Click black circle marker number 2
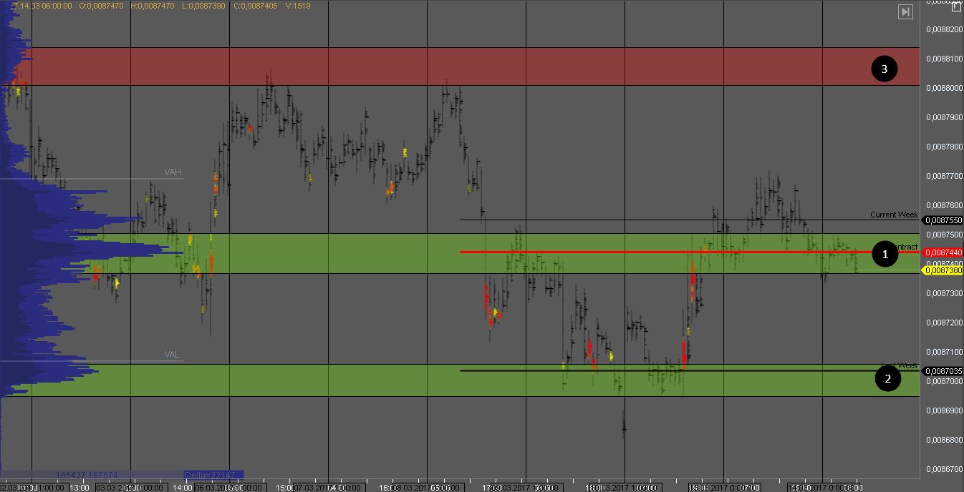 point(888,378)
